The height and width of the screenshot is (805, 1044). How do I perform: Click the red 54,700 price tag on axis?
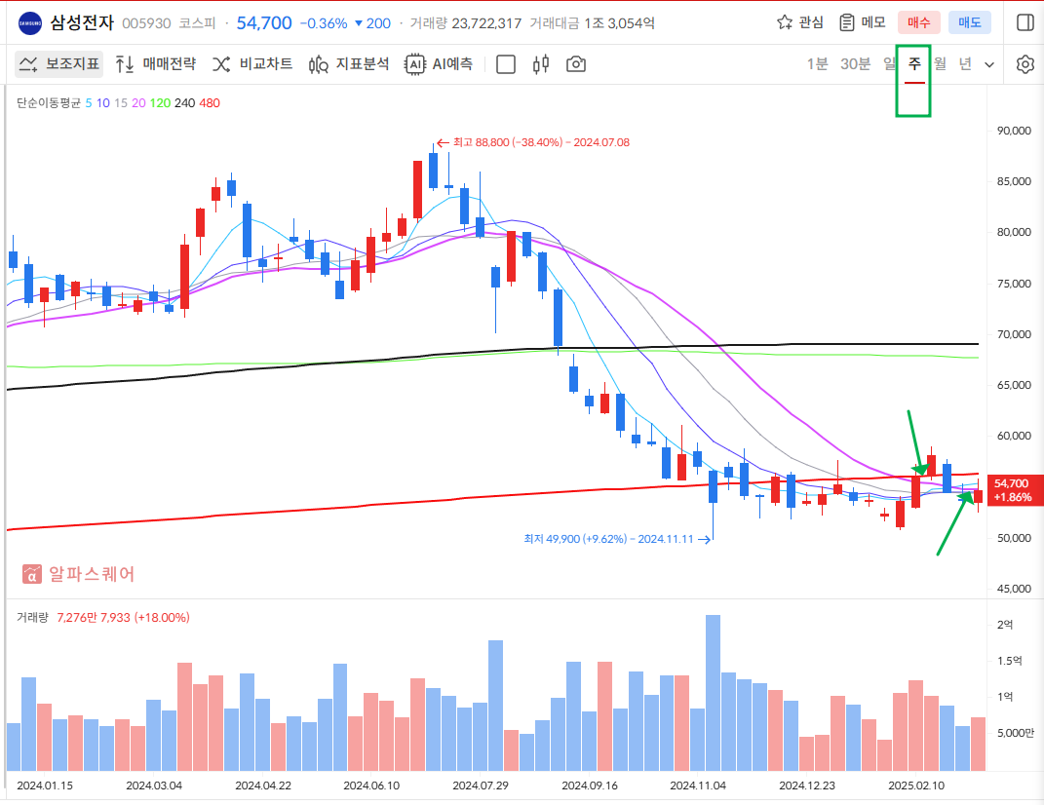tap(1014, 491)
